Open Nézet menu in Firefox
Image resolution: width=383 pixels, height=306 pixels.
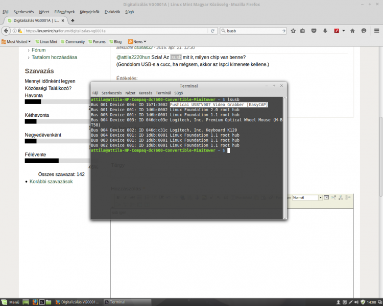click(x=44, y=12)
